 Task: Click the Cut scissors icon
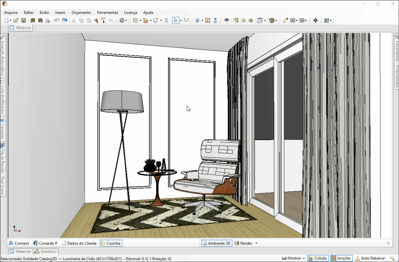pos(74,20)
